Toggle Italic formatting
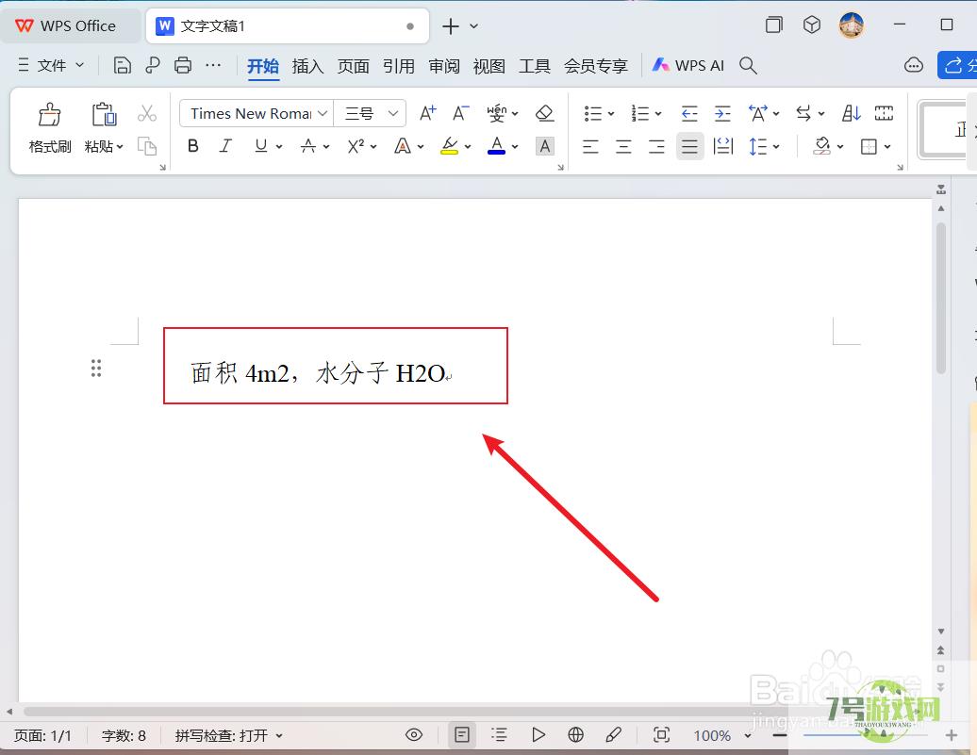The width and height of the screenshot is (977, 755). tap(225, 146)
